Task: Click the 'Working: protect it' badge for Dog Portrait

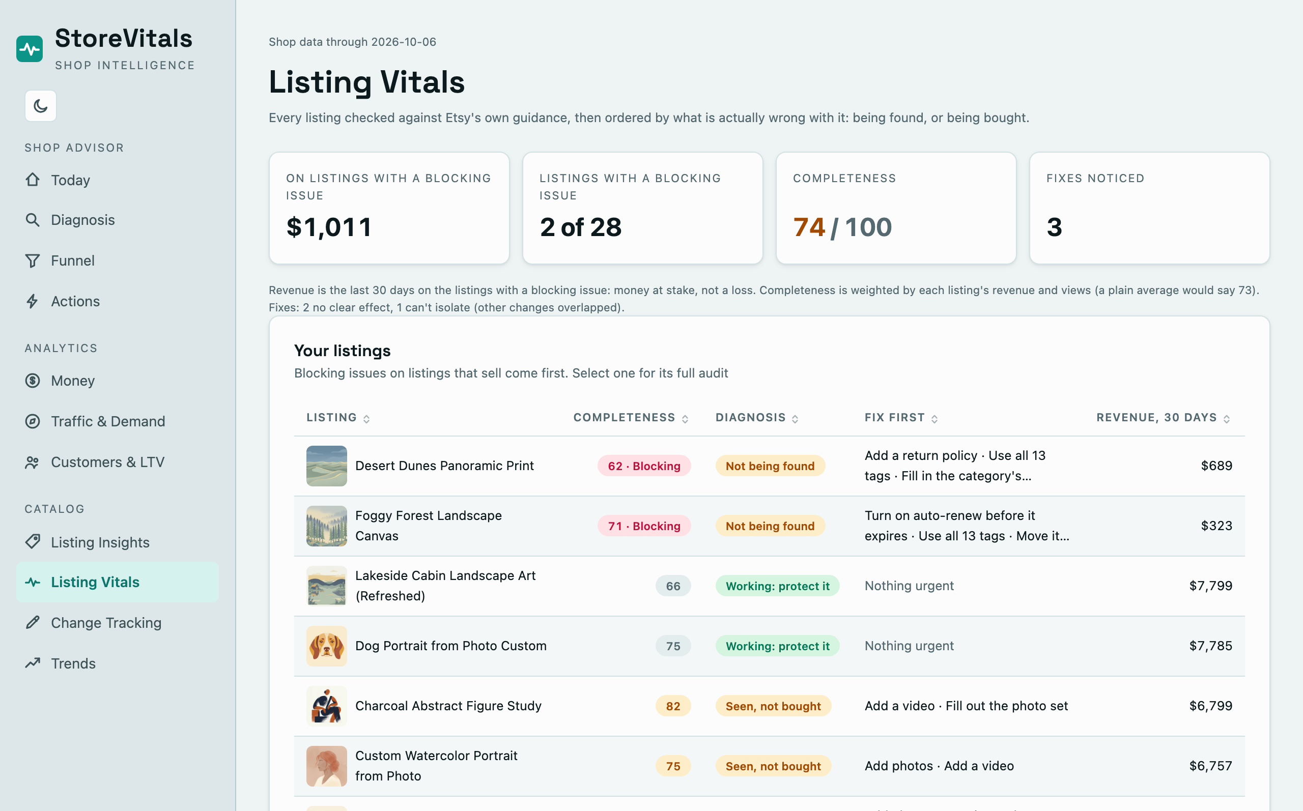Action: [x=777, y=646]
